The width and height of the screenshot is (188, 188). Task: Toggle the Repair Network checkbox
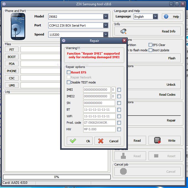coord(68,77)
